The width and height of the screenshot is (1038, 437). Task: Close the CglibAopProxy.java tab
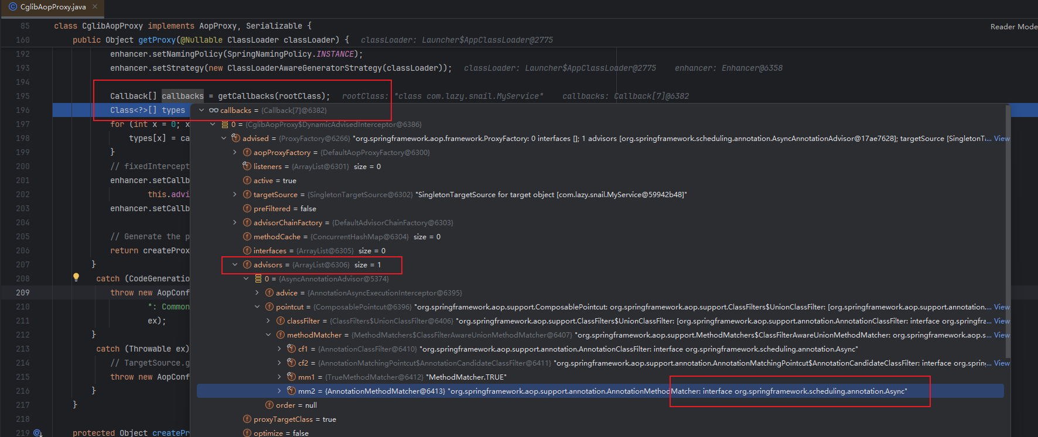pyautogui.click(x=95, y=7)
